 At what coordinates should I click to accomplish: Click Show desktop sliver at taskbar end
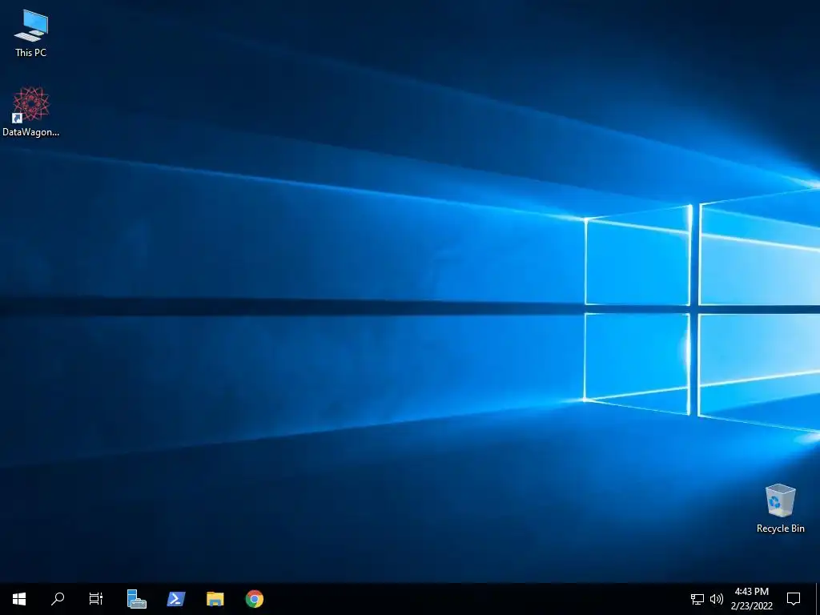(818, 599)
